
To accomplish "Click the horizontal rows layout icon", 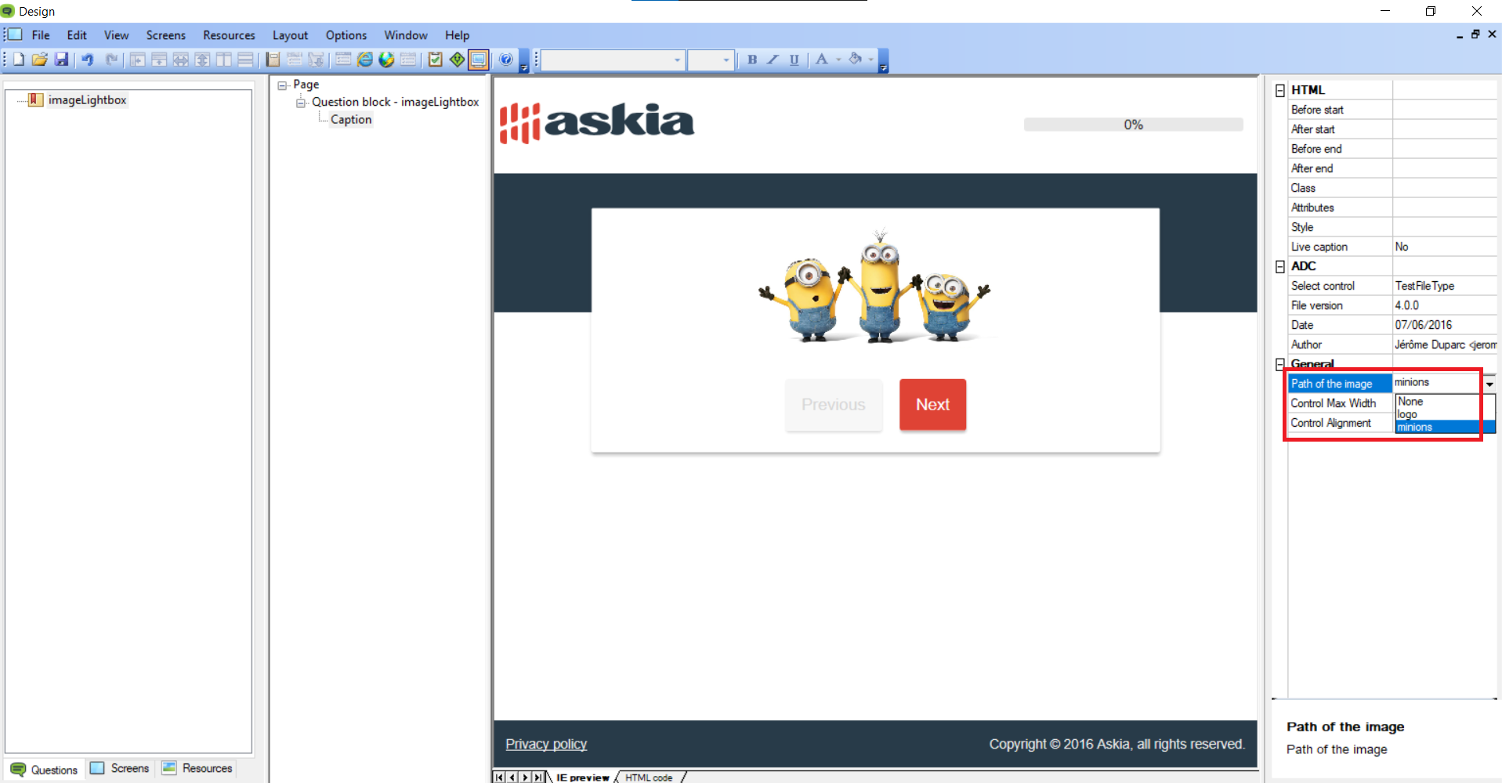I will (x=245, y=60).
